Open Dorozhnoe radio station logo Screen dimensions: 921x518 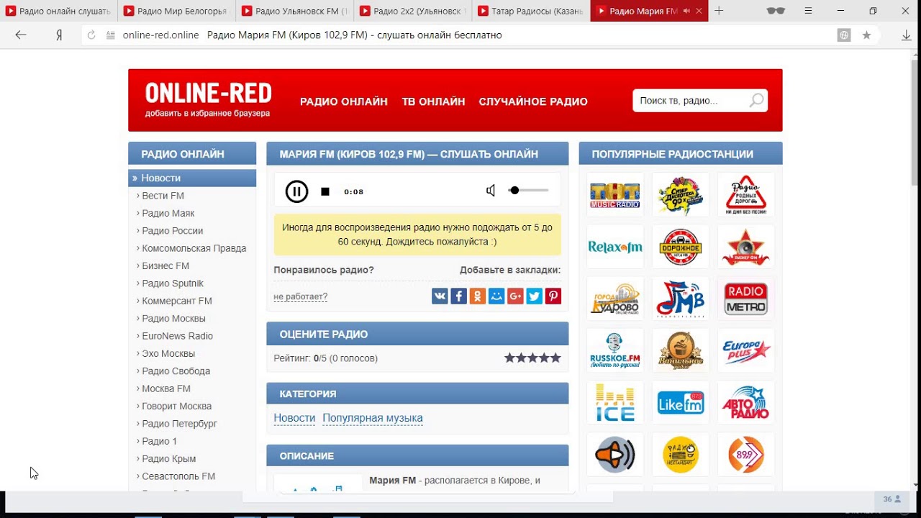pyautogui.click(x=681, y=247)
